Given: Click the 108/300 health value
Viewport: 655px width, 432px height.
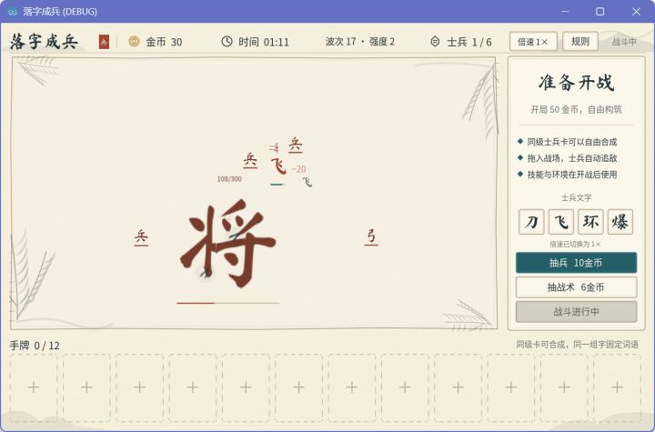Looking at the screenshot, I should (x=229, y=179).
